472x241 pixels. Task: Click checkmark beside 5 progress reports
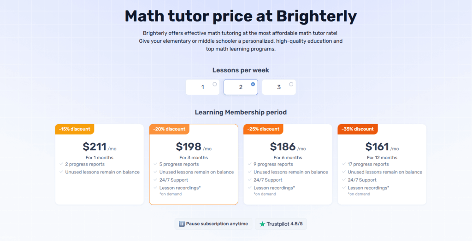pyautogui.click(x=156, y=164)
